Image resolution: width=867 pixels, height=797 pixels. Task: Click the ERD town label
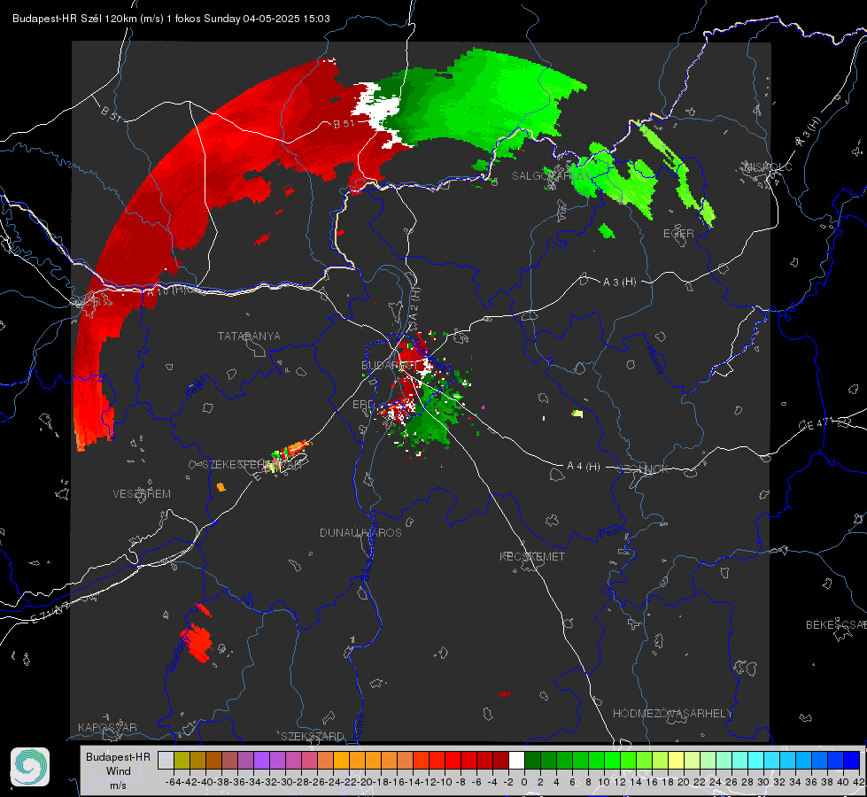pyautogui.click(x=363, y=405)
